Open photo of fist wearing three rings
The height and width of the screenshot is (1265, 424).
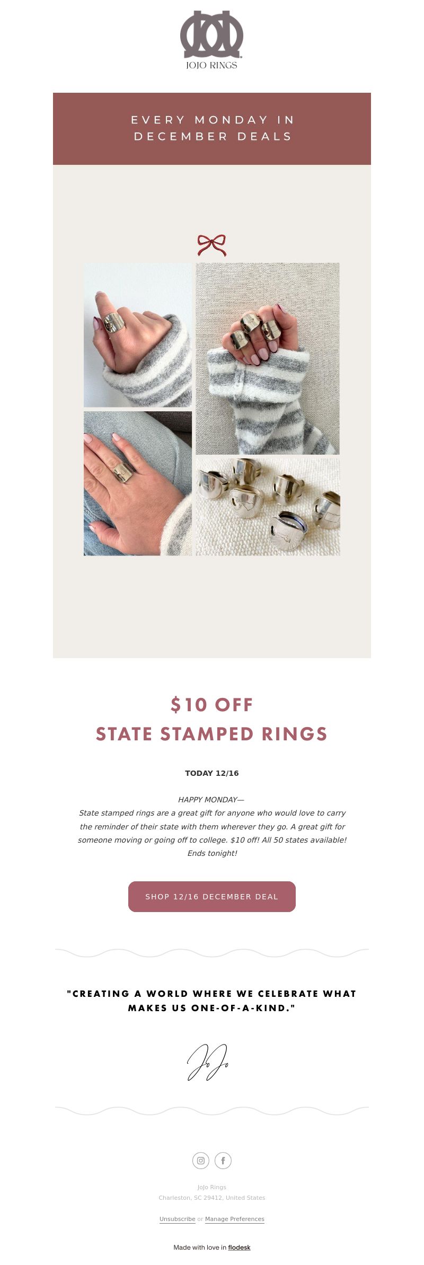[x=268, y=359]
